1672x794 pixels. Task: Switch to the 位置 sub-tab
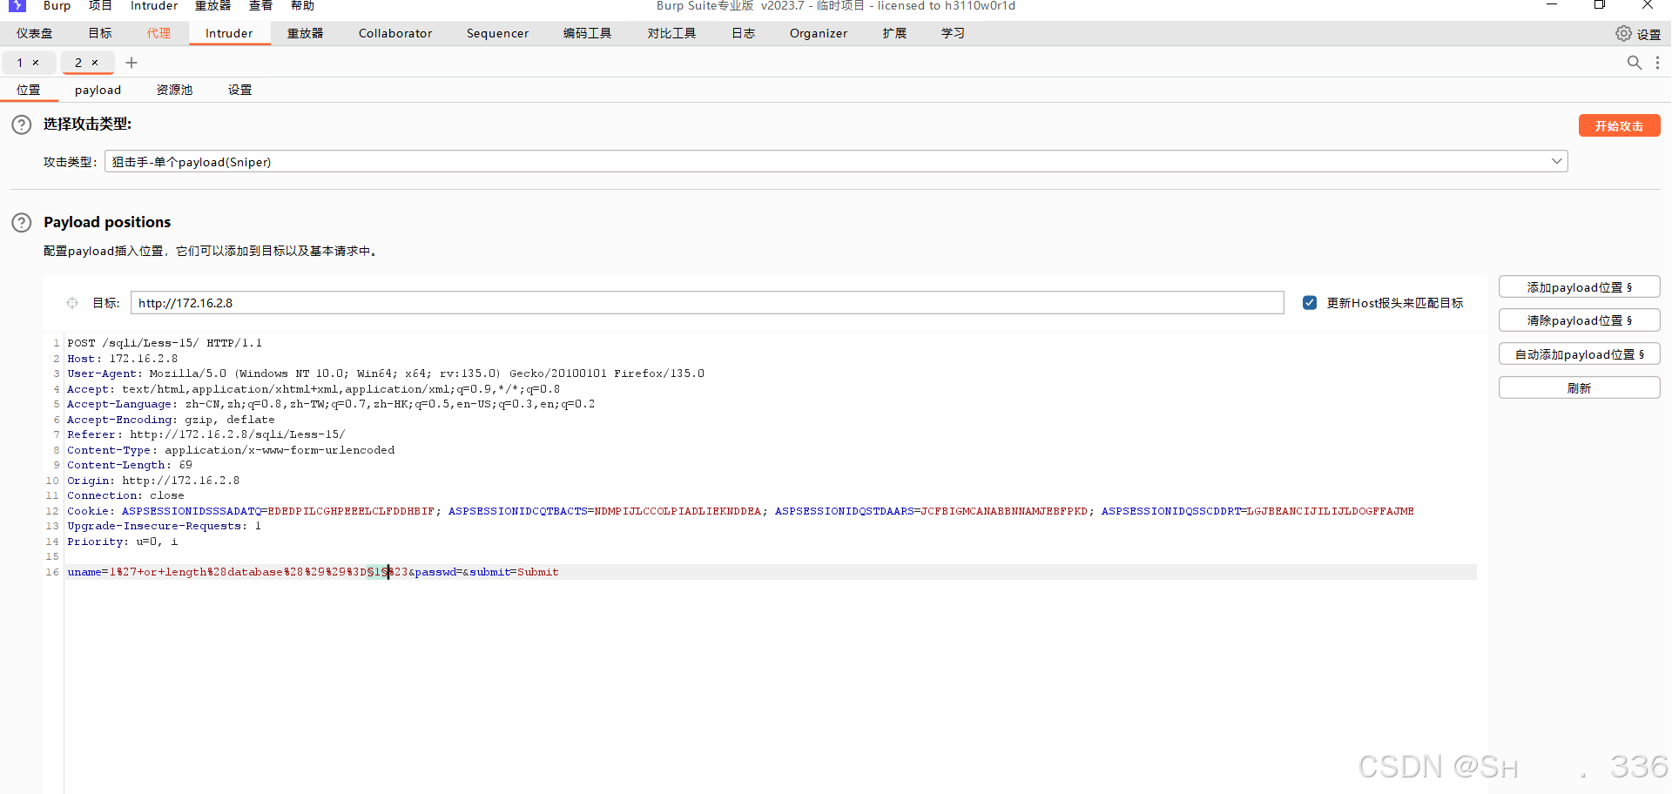pyautogui.click(x=29, y=90)
